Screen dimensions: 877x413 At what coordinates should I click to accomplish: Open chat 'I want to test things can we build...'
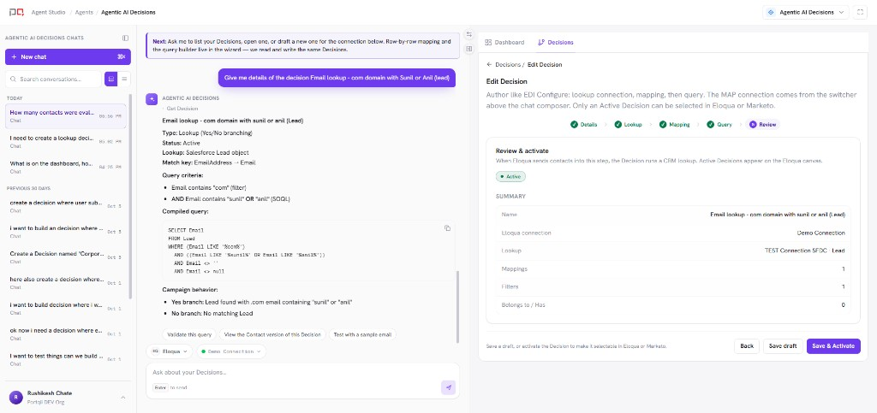[65, 359]
